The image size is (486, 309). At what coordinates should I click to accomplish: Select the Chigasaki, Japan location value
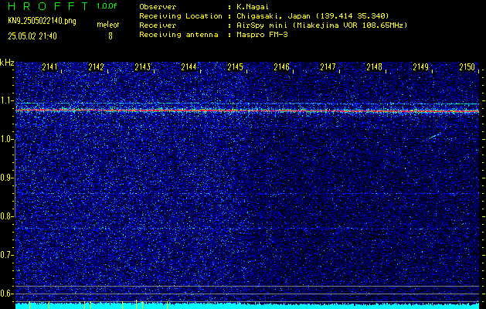coord(312,16)
